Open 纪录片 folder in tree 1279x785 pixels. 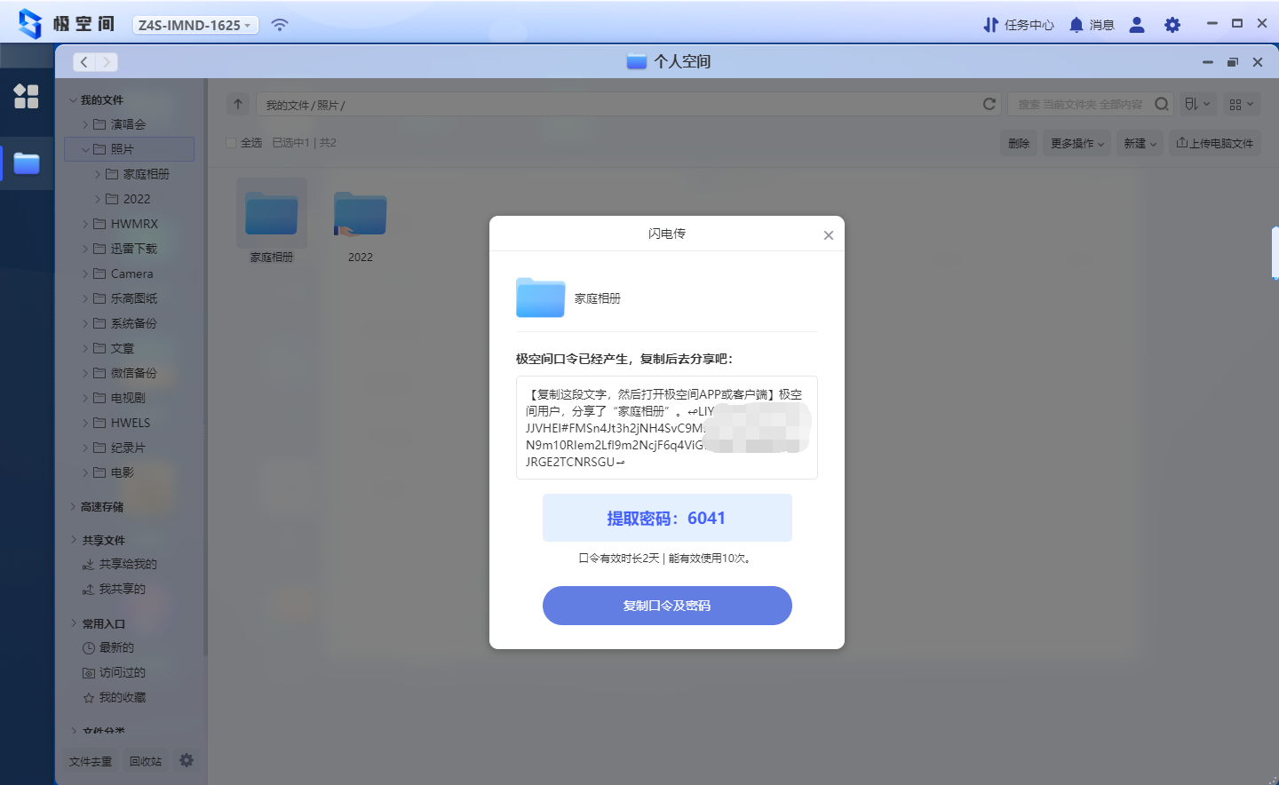(x=128, y=448)
